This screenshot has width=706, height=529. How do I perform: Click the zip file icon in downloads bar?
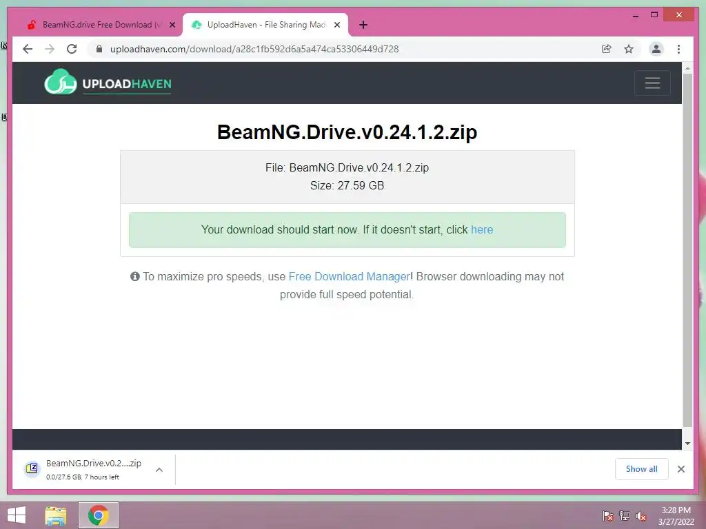click(32, 469)
